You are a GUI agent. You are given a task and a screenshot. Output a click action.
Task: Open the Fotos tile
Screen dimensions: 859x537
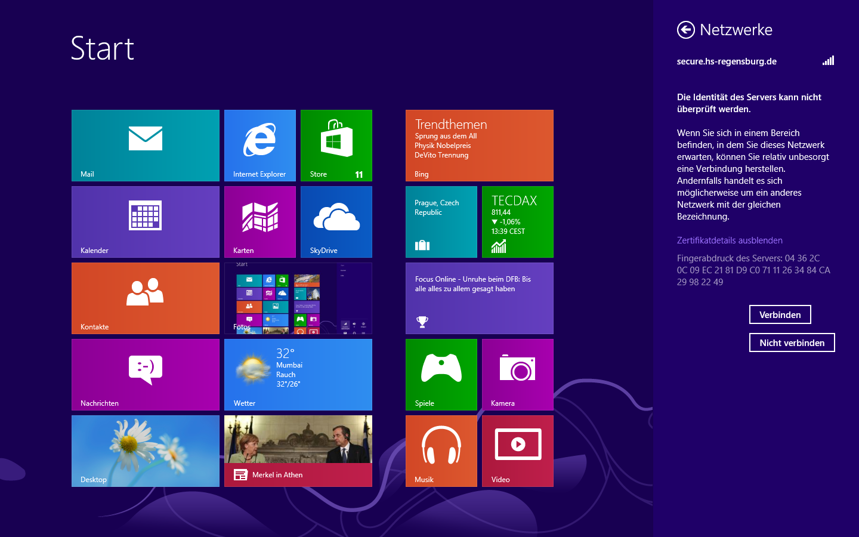click(x=298, y=298)
